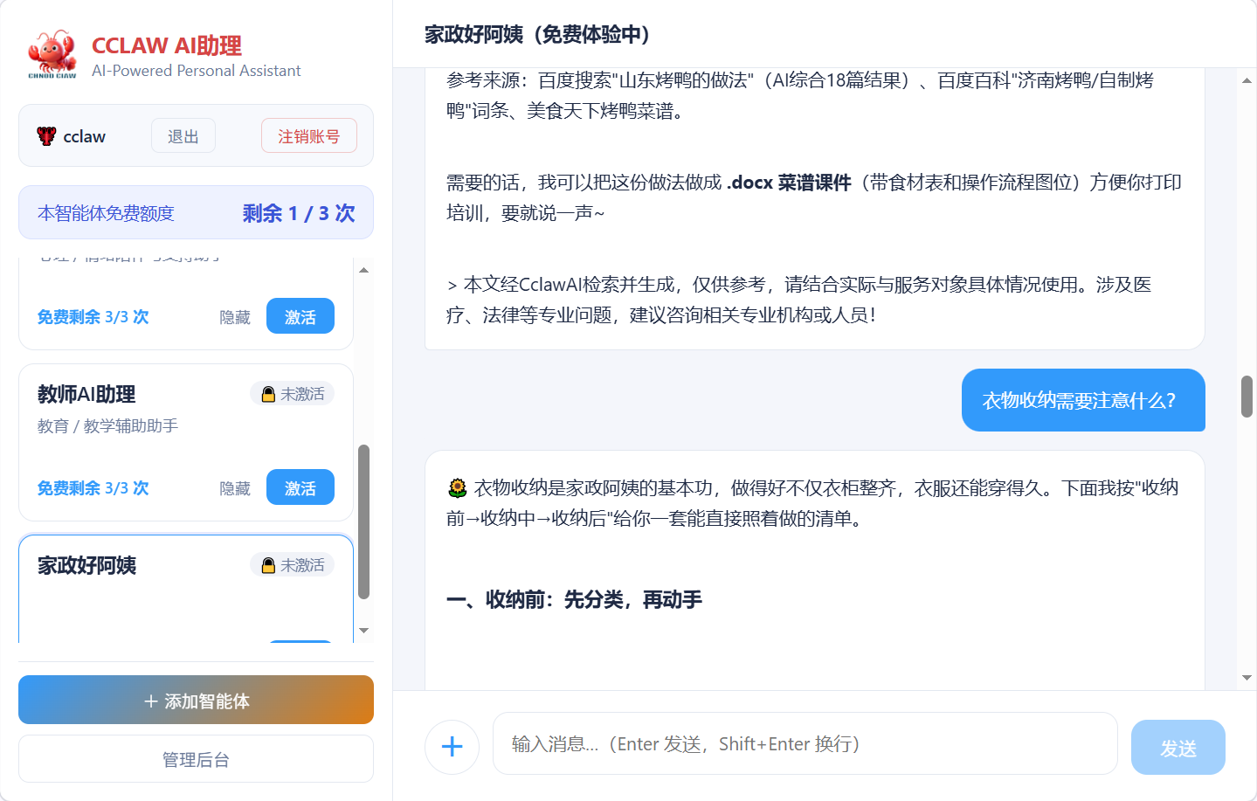Select the 家政好阿姨 agent card
Image resolution: width=1257 pixels, height=801 pixels.
186,589
